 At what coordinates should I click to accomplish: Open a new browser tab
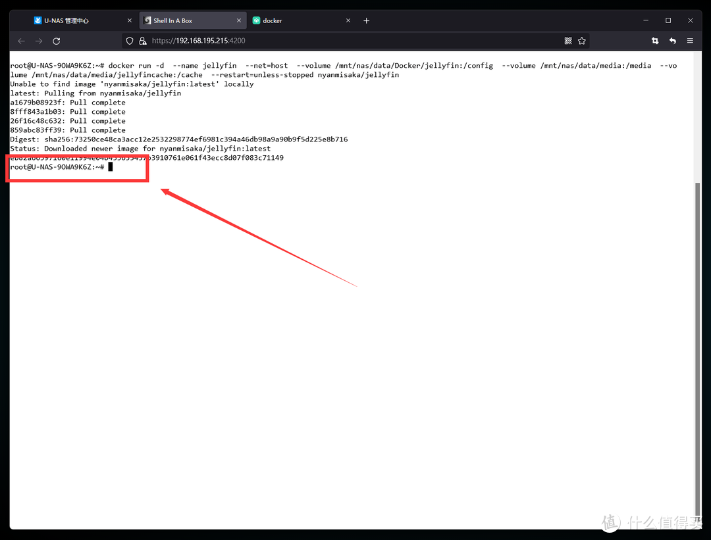tap(367, 21)
